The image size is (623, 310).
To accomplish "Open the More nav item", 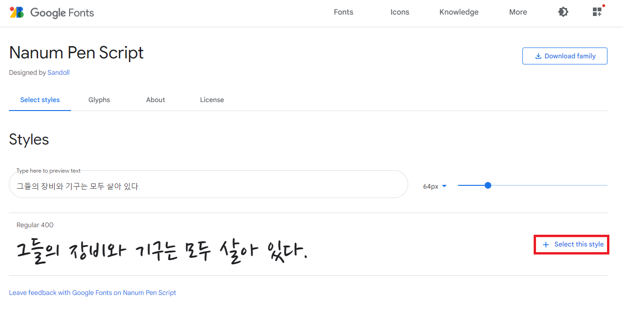I will coord(518,12).
